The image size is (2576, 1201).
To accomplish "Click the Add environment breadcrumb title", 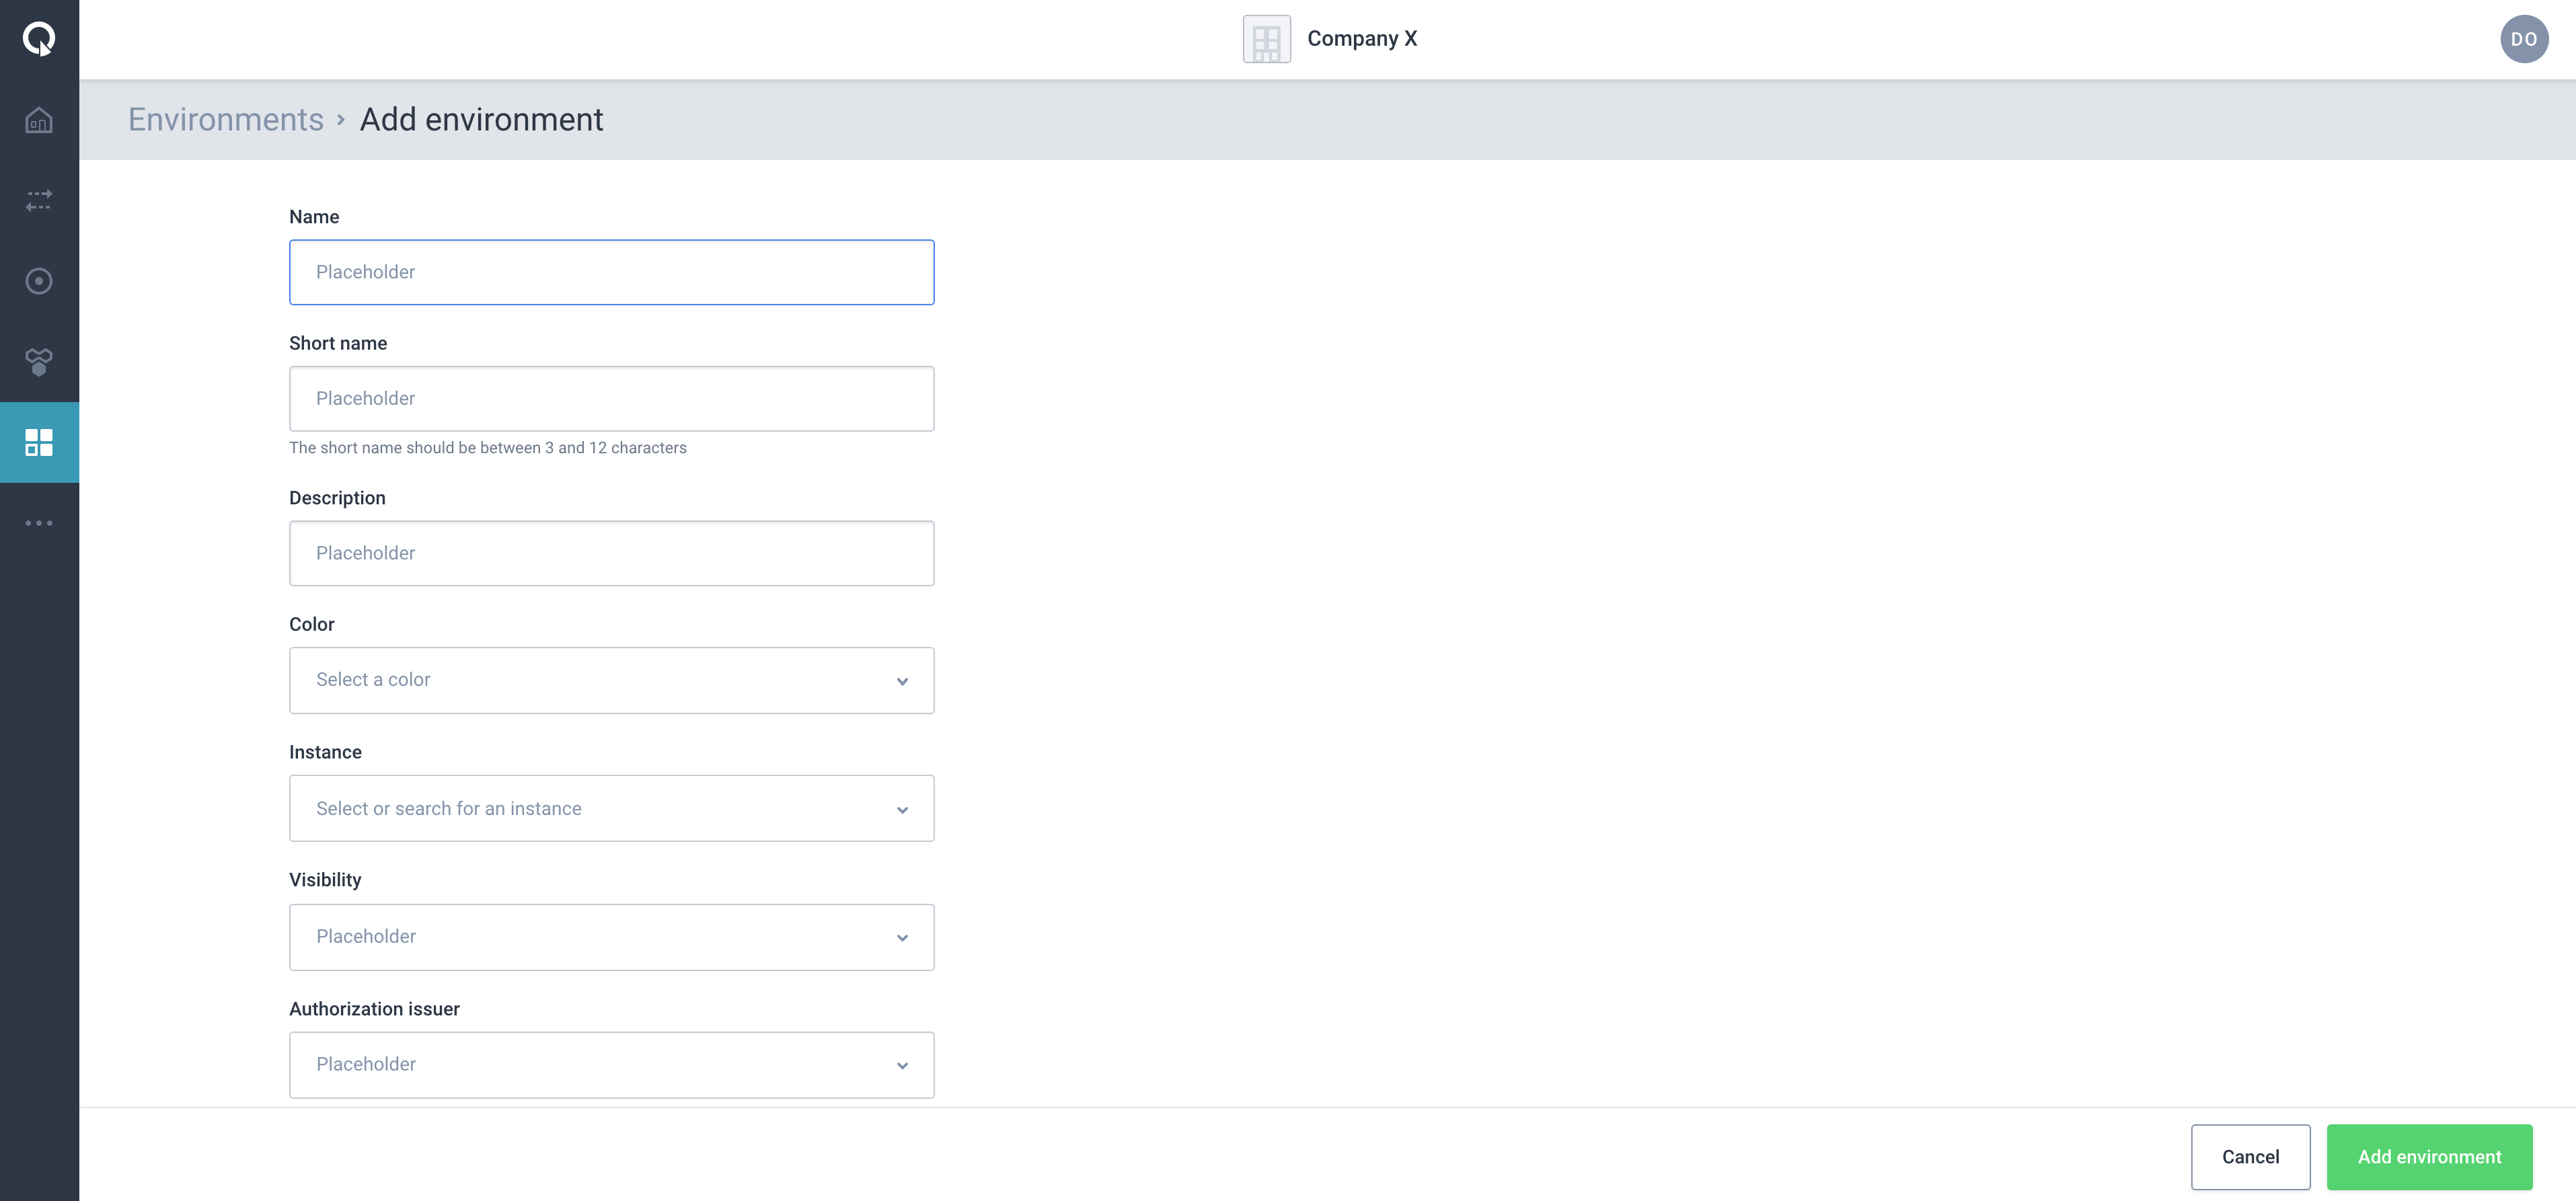I will [481, 119].
